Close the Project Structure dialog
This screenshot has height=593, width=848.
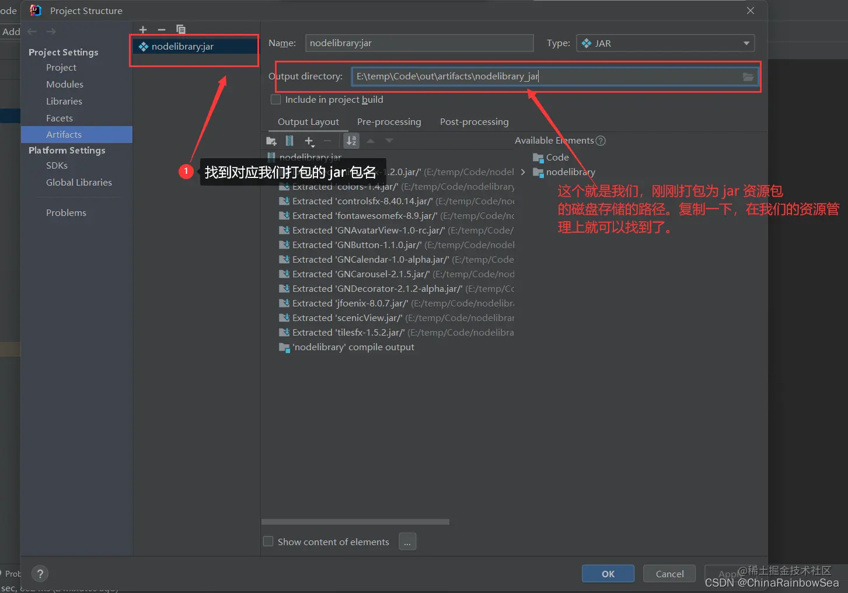tap(751, 11)
